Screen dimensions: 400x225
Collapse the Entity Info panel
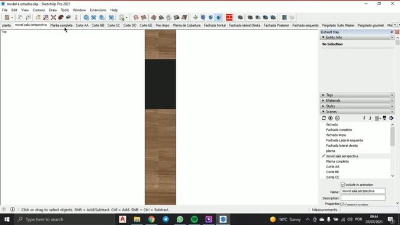[323, 37]
